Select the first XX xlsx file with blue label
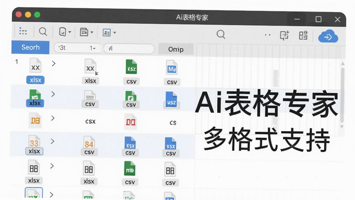 (x=35, y=71)
